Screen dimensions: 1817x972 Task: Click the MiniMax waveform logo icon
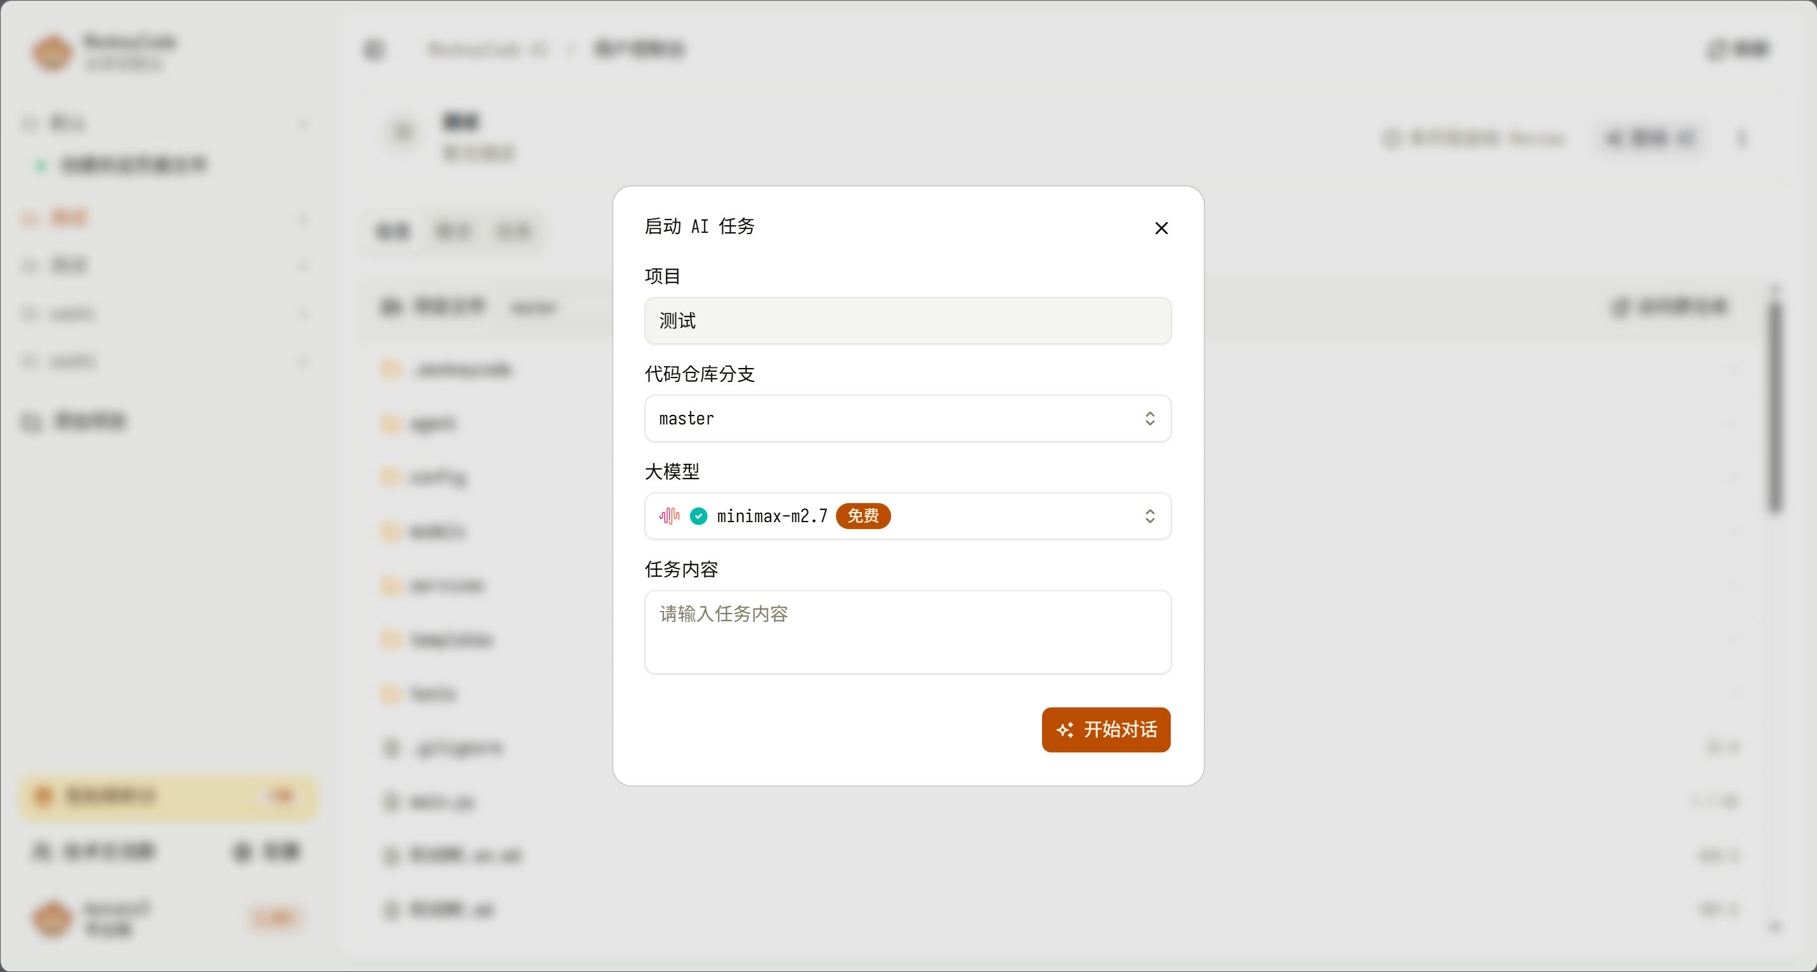(x=668, y=516)
